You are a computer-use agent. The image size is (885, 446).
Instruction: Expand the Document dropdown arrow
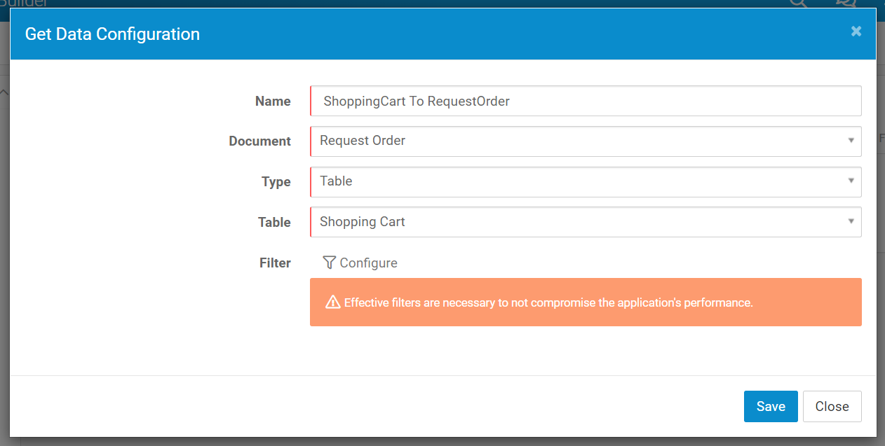(x=851, y=141)
